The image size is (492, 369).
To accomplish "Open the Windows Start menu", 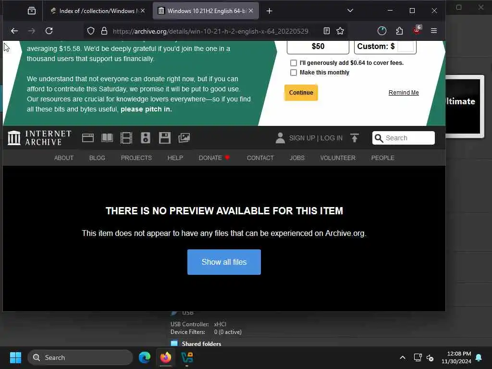I will pos(15,357).
